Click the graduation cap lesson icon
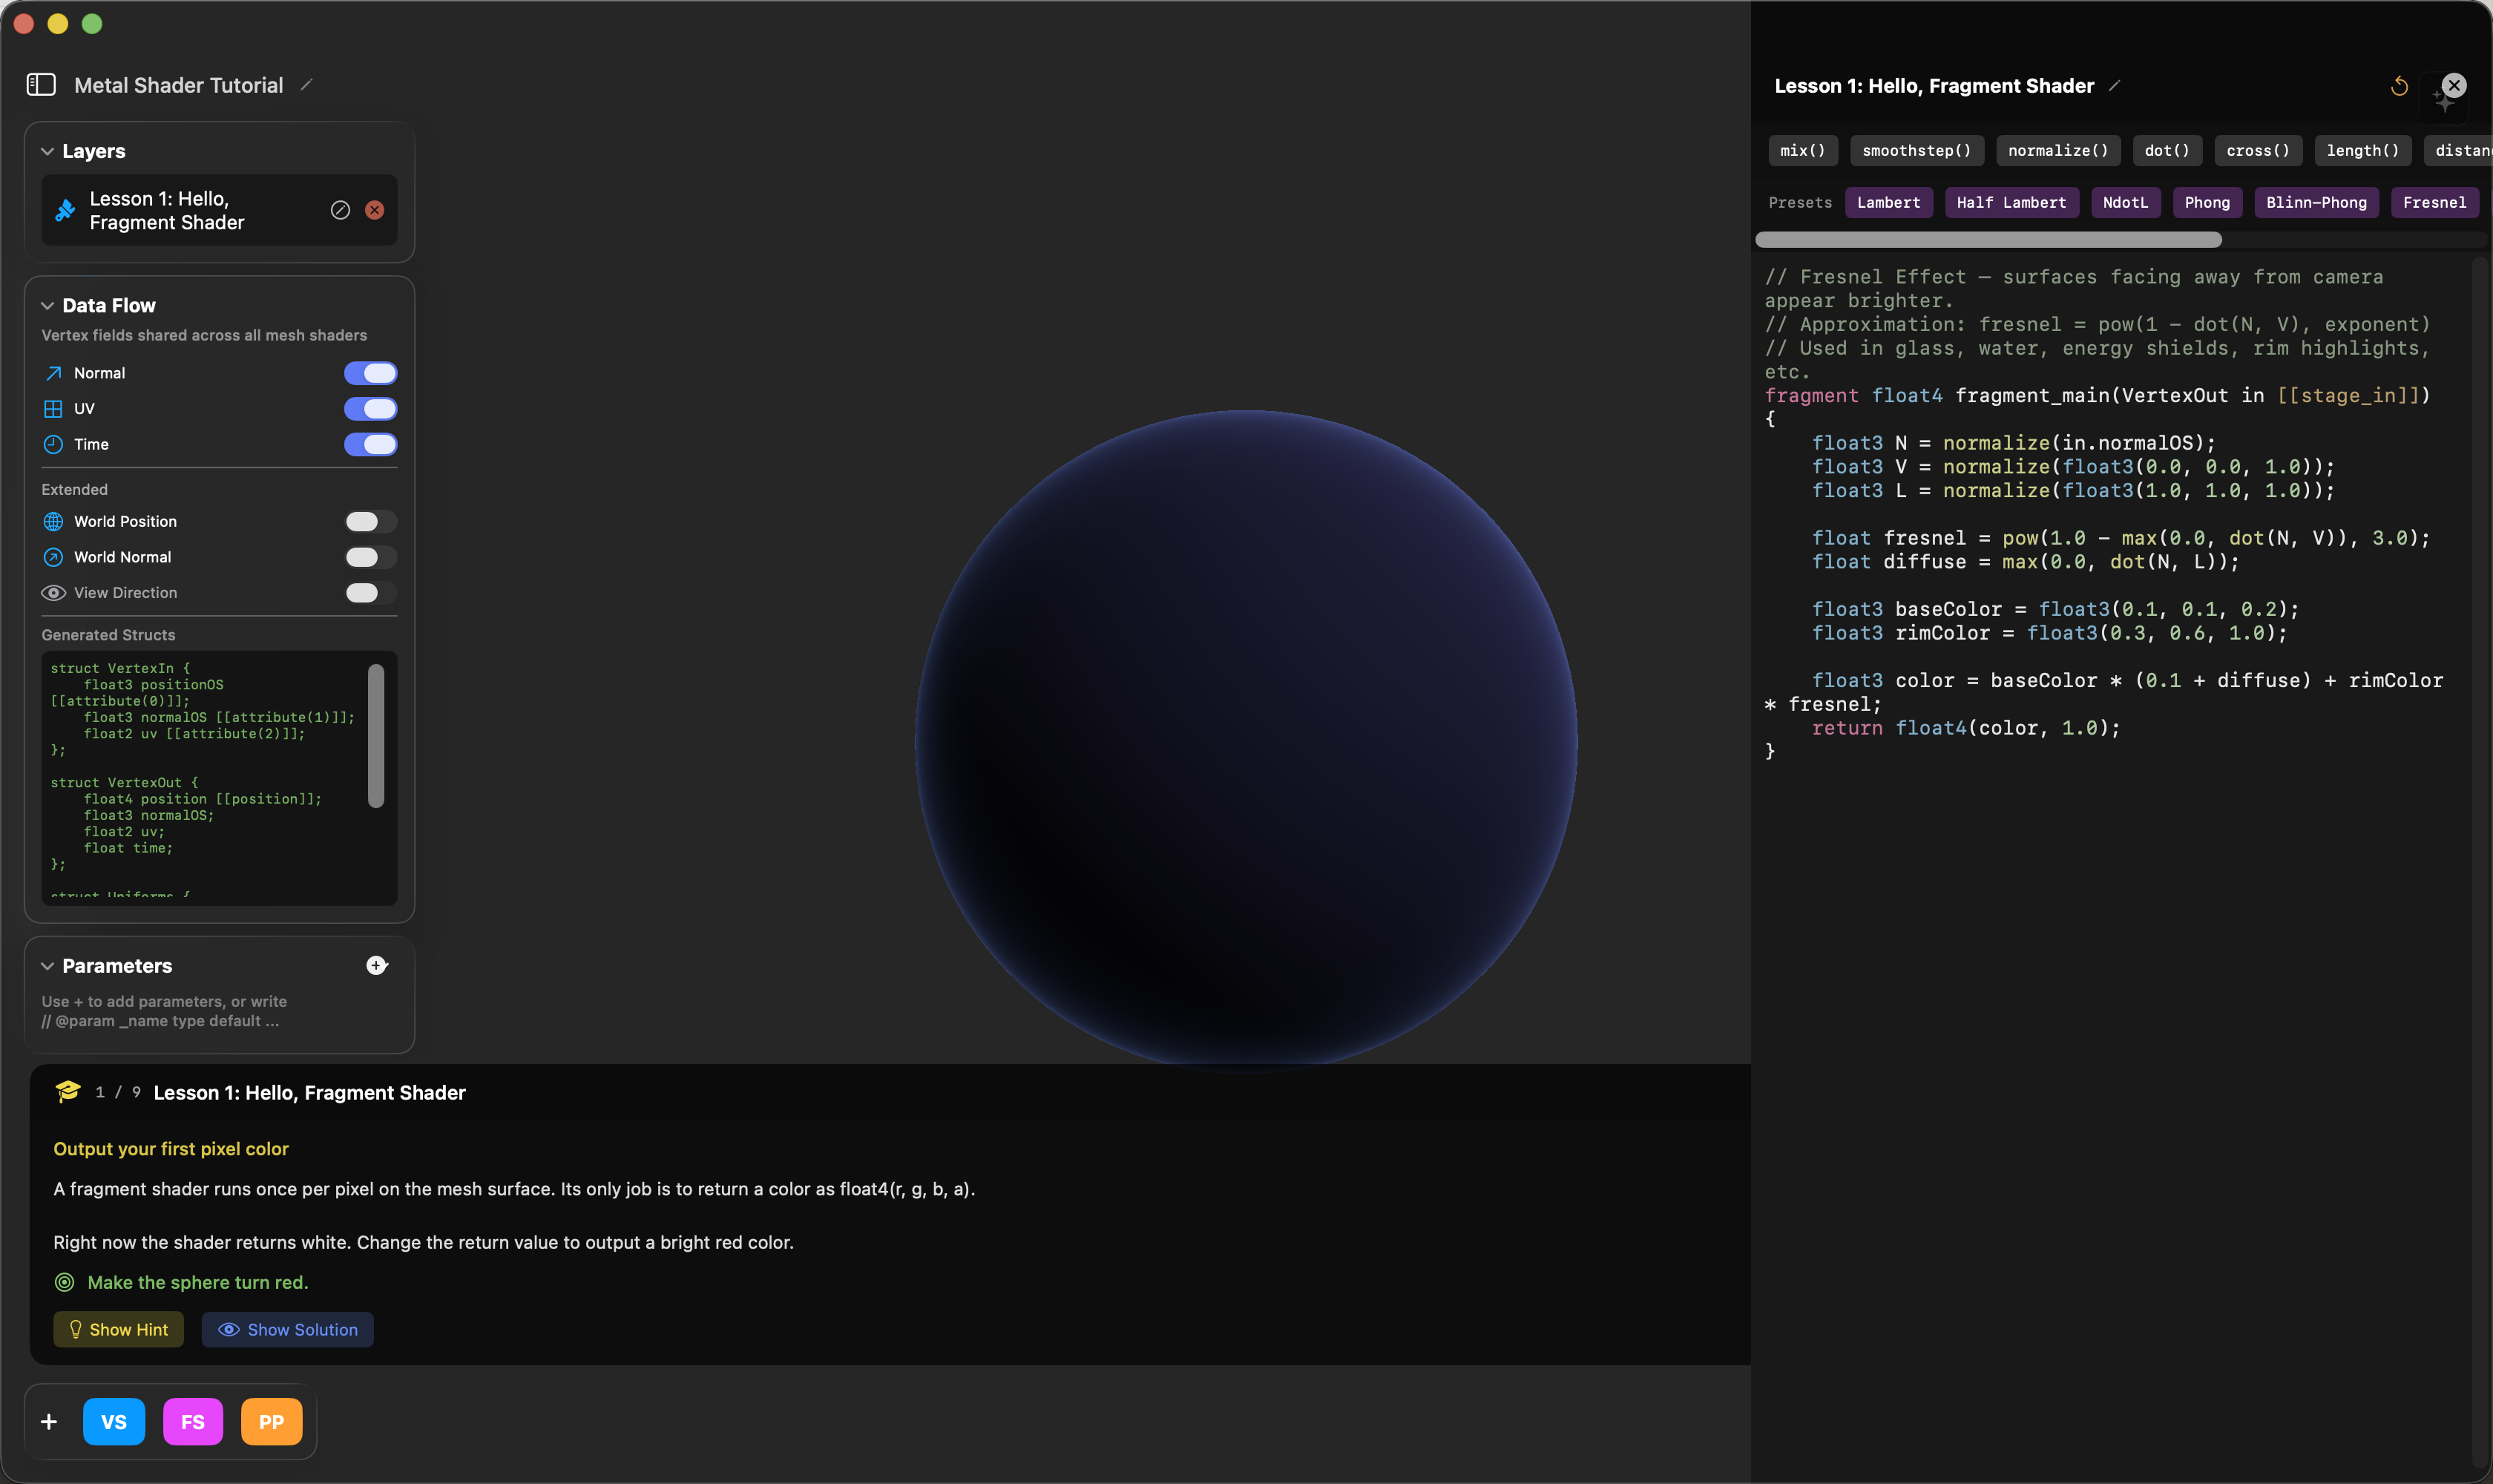 click(x=68, y=1092)
